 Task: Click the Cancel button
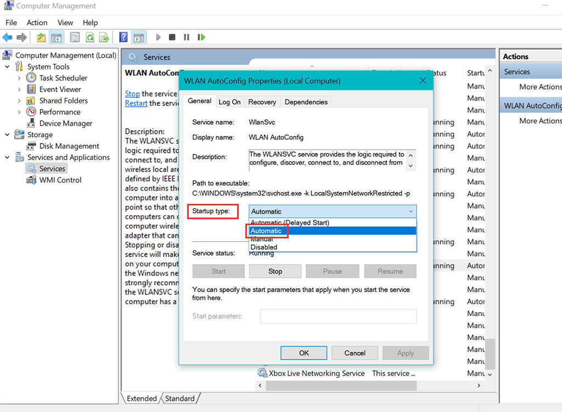point(355,353)
